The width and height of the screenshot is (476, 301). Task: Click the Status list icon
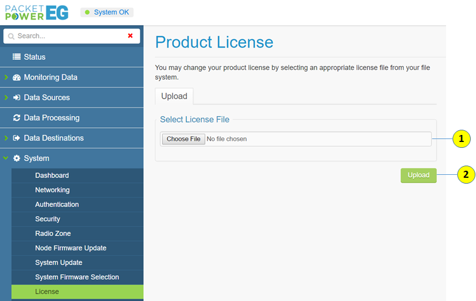pyautogui.click(x=16, y=57)
